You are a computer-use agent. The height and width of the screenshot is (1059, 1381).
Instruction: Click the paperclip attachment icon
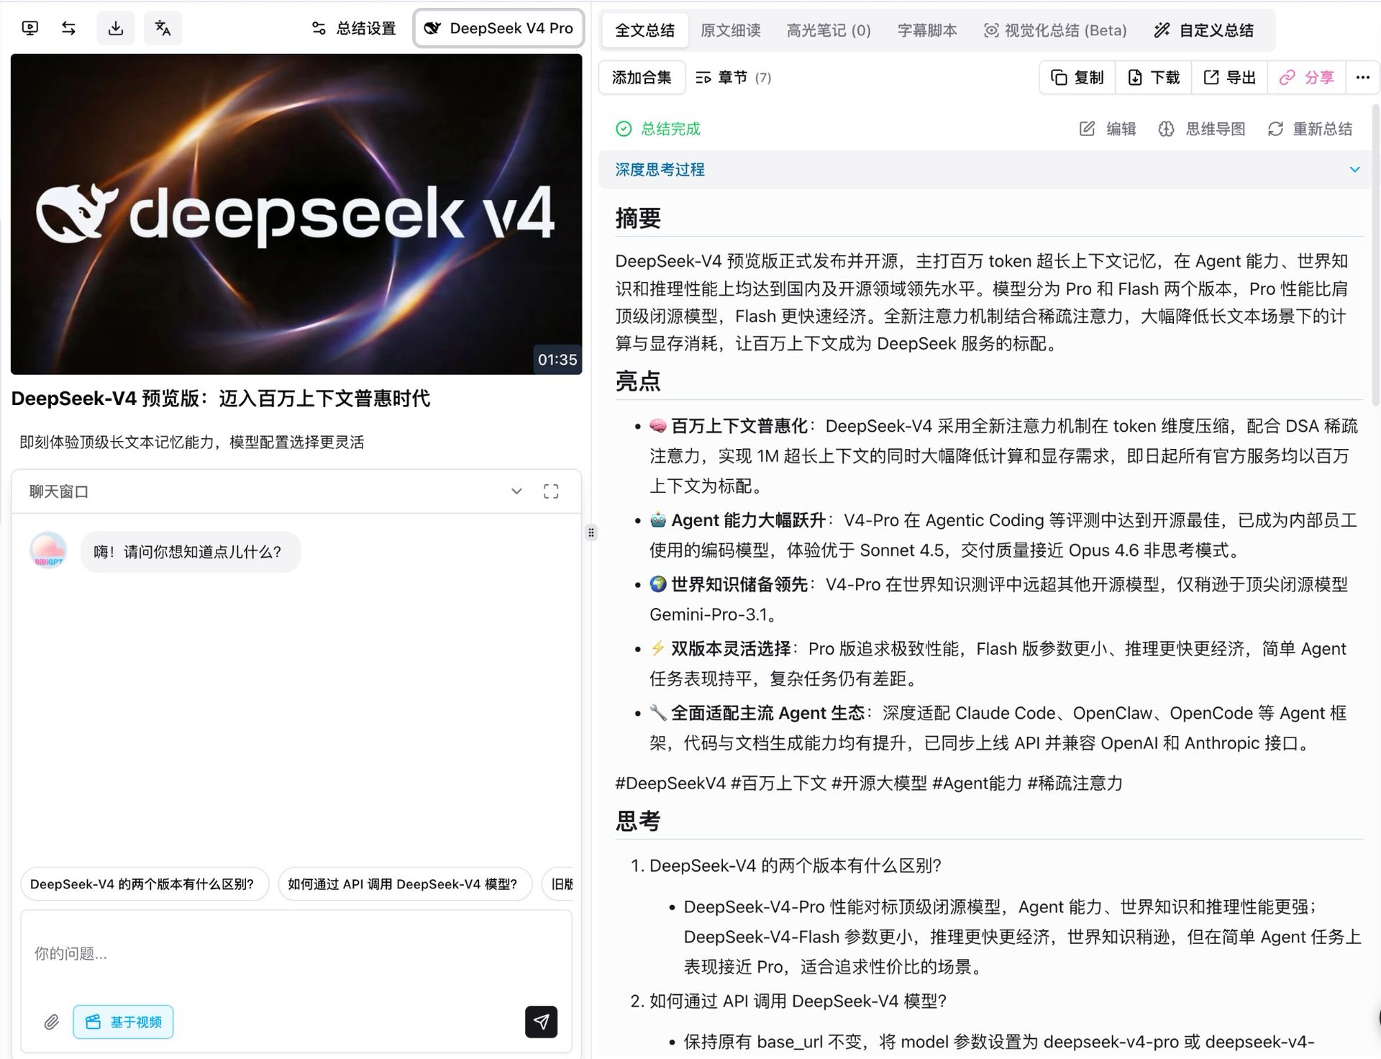pyautogui.click(x=51, y=1022)
